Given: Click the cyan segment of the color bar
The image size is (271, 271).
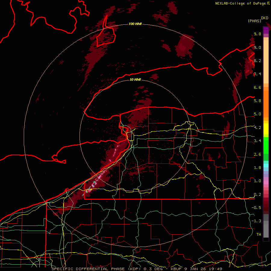Looking at the screenshot, I should (x=266, y=166).
